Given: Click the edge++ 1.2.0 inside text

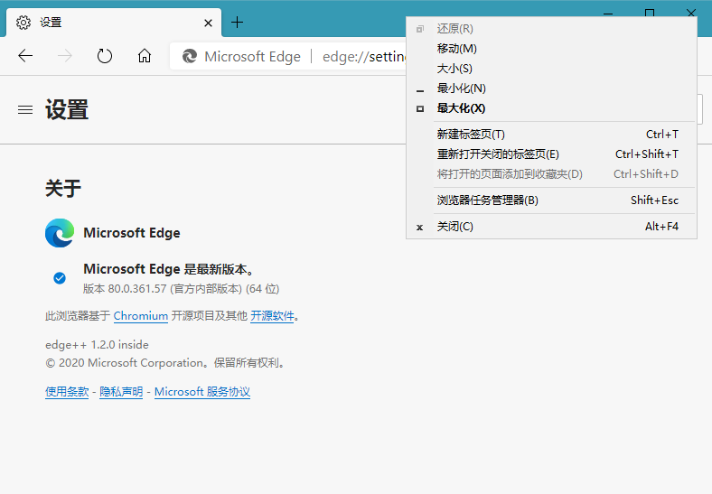Looking at the screenshot, I should tap(98, 345).
